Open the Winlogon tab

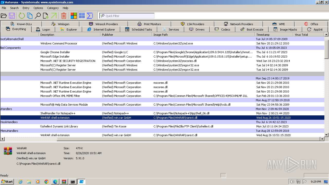(60, 24)
